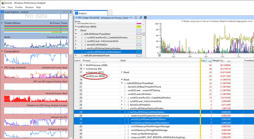
Task: Collapse the CPU Usage (Sampled) graph title triangle
Action: [76, 18]
